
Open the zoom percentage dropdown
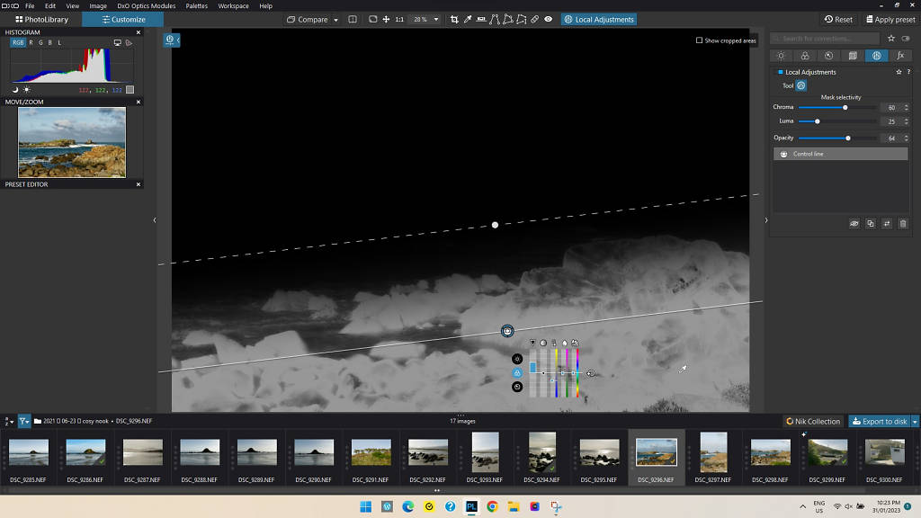(x=436, y=20)
